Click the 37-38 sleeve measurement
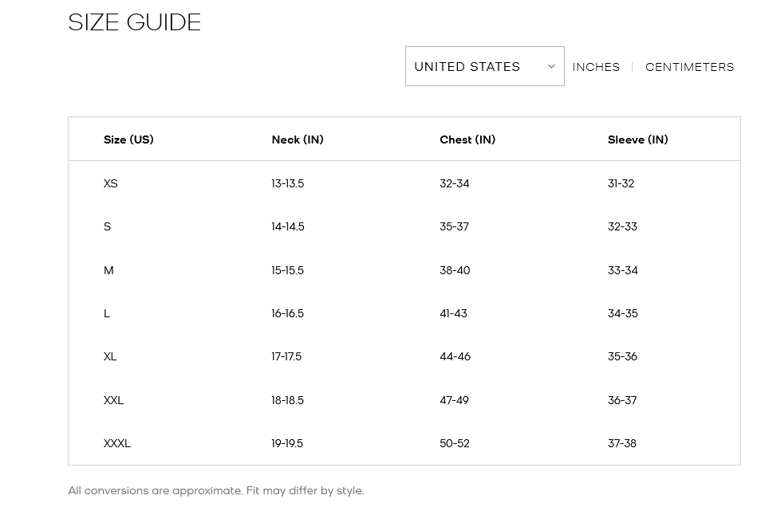The height and width of the screenshot is (507, 761). coord(622,443)
